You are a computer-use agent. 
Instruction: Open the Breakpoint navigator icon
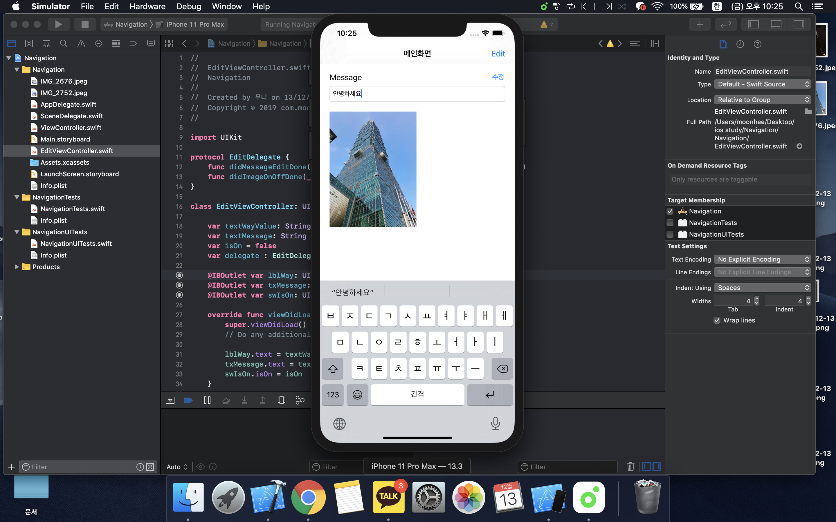[133, 43]
